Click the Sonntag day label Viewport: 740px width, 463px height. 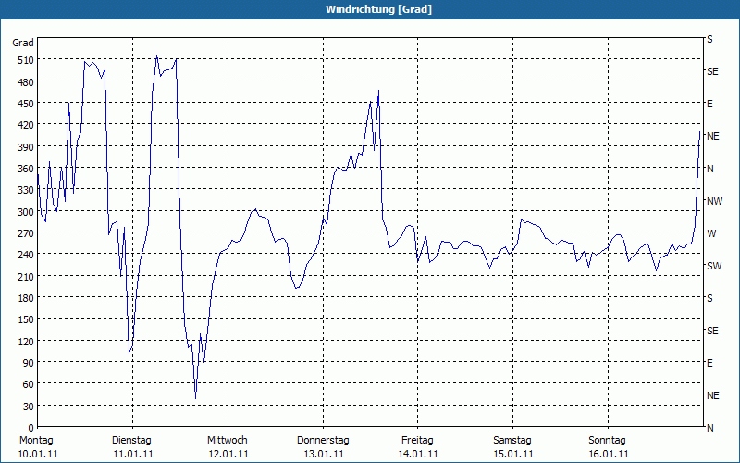(608, 440)
